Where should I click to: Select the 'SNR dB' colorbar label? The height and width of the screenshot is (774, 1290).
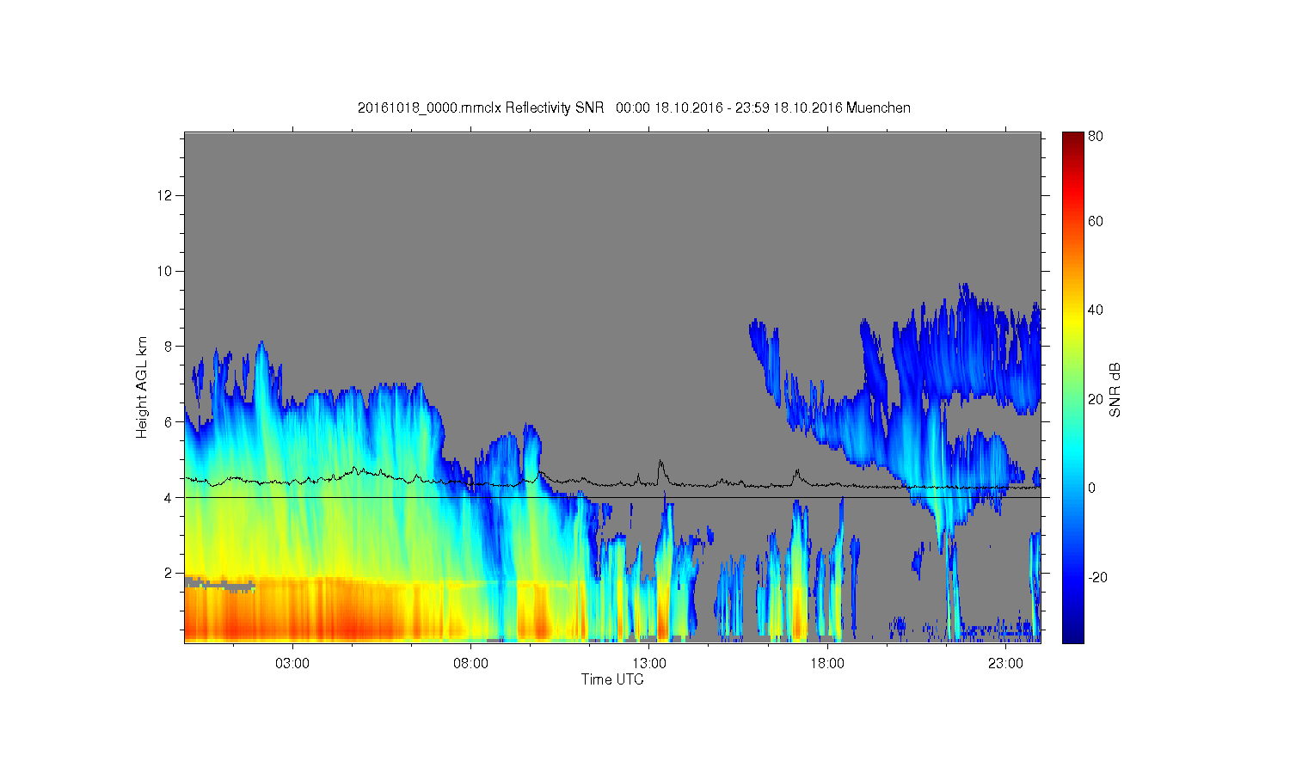pos(1115,390)
